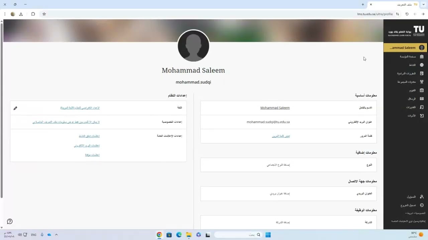Open Microsoft Edge from the taskbar
Screen dimensions: 428x240
179,235
